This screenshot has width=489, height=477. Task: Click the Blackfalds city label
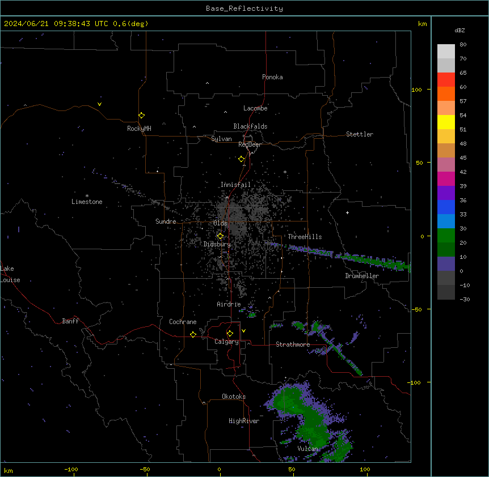click(x=250, y=126)
